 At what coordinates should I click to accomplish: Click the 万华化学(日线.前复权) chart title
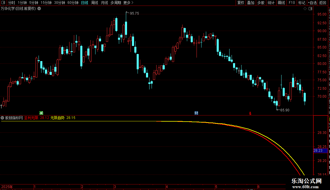click(18, 9)
